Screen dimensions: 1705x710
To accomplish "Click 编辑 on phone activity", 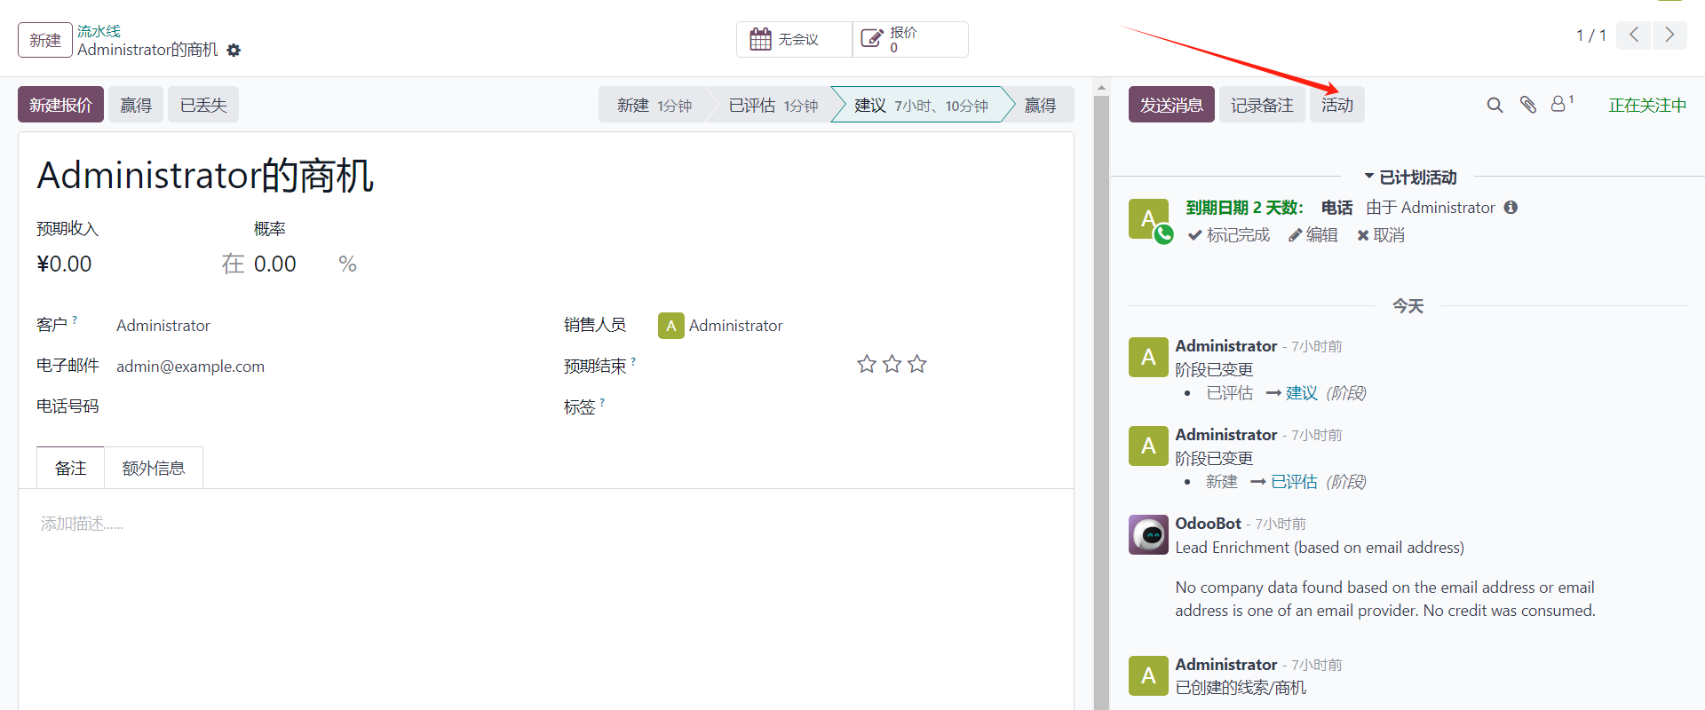I will tap(1313, 235).
